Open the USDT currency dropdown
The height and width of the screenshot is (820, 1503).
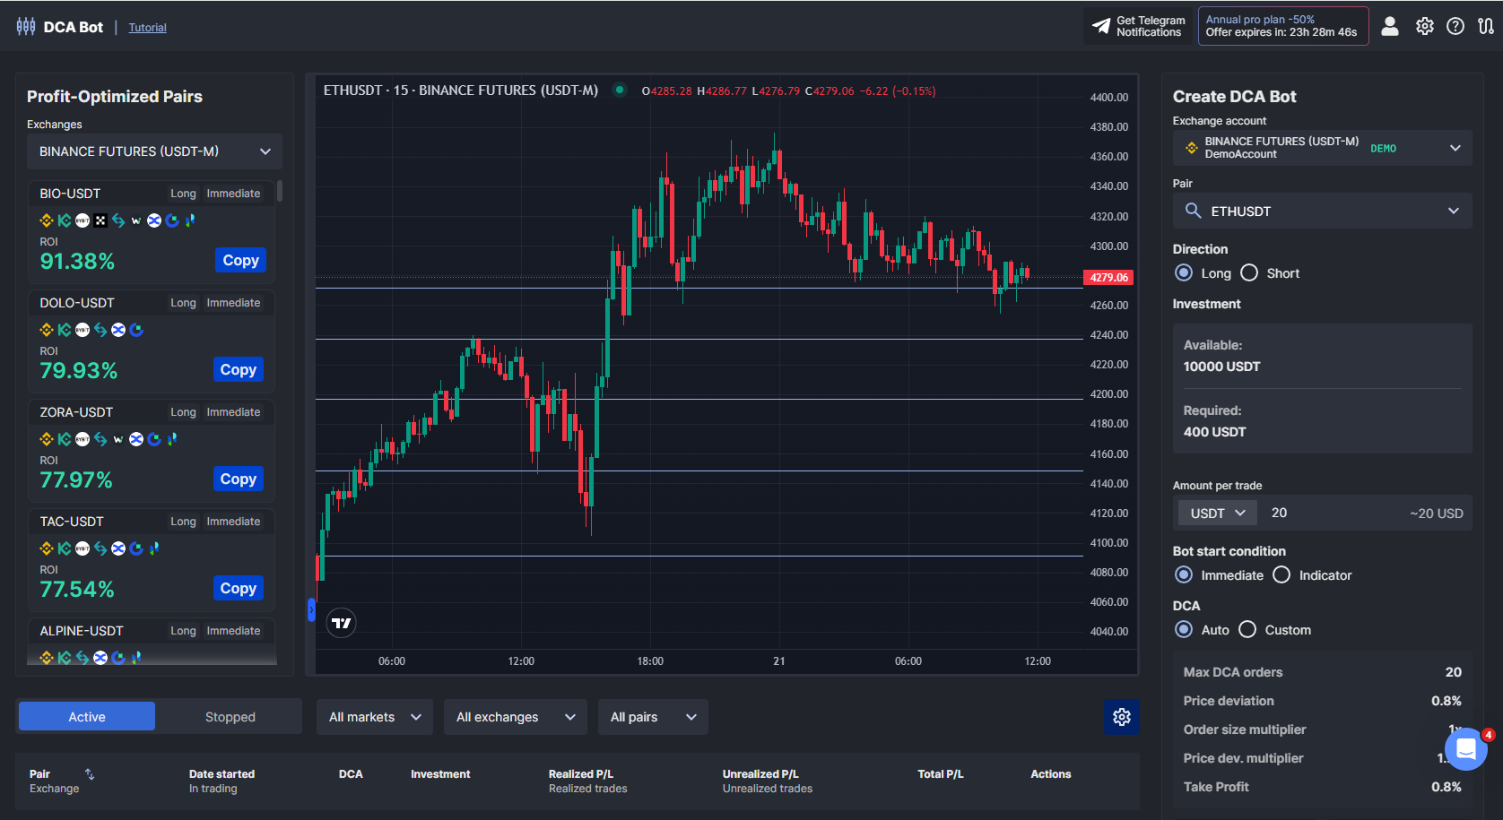point(1218,513)
